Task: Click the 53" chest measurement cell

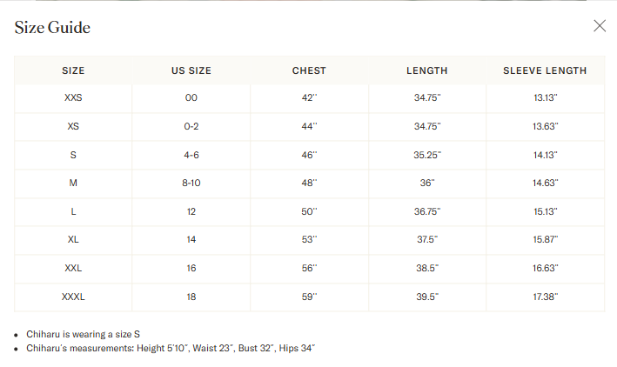Action: coord(309,239)
